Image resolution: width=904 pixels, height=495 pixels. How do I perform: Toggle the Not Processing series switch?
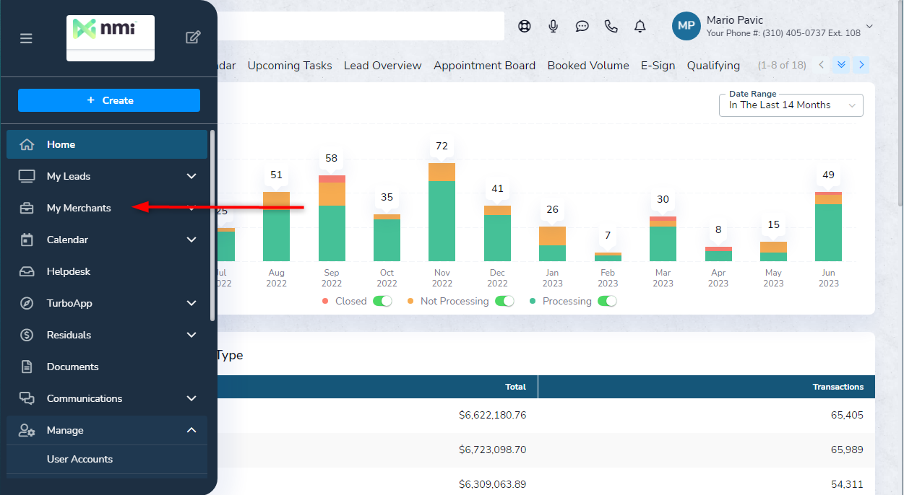(x=504, y=301)
